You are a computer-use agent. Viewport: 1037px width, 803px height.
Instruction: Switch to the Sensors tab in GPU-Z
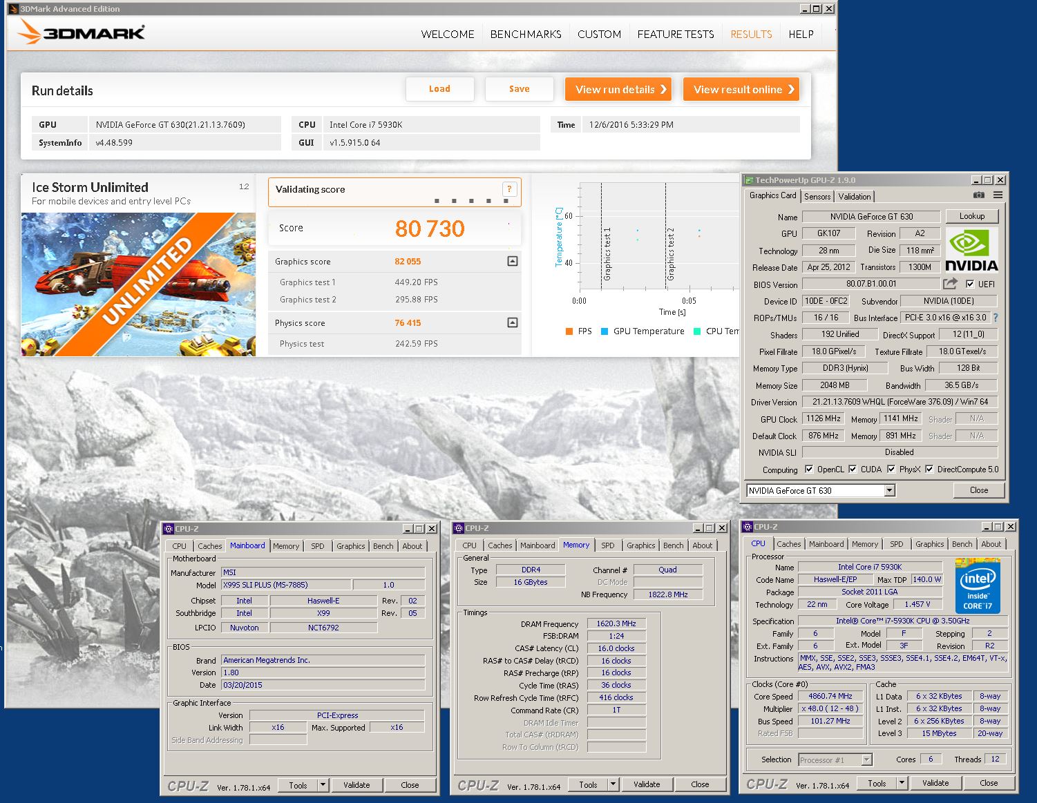coord(817,197)
